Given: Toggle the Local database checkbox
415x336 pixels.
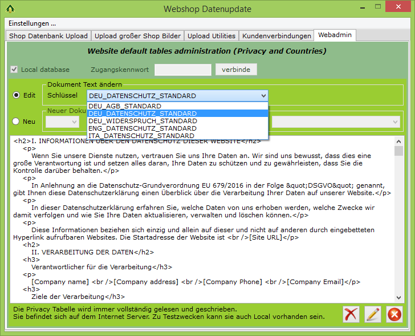Looking at the screenshot, I should click(x=14, y=70).
